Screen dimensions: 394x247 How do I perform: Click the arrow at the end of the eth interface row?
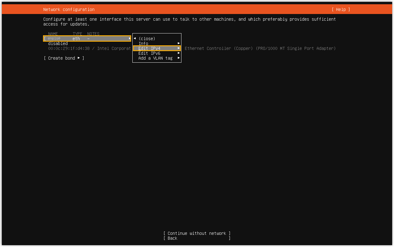(x=129, y=39)
